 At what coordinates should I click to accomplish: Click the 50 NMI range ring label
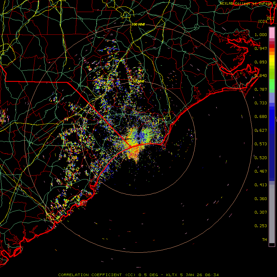(x=138, y=81)
